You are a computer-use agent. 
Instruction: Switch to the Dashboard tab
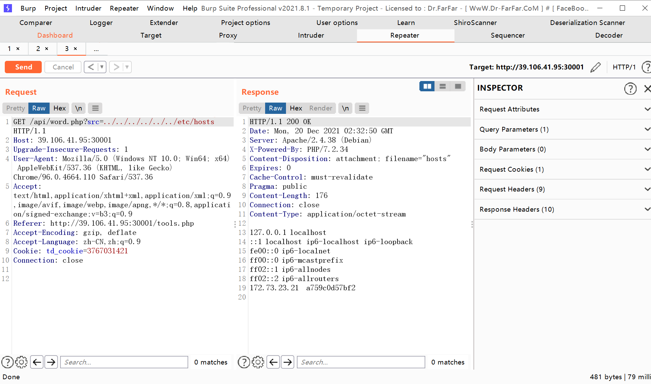tap(55, 35)
